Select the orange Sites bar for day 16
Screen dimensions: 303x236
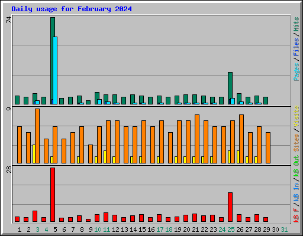coord(153,145)
